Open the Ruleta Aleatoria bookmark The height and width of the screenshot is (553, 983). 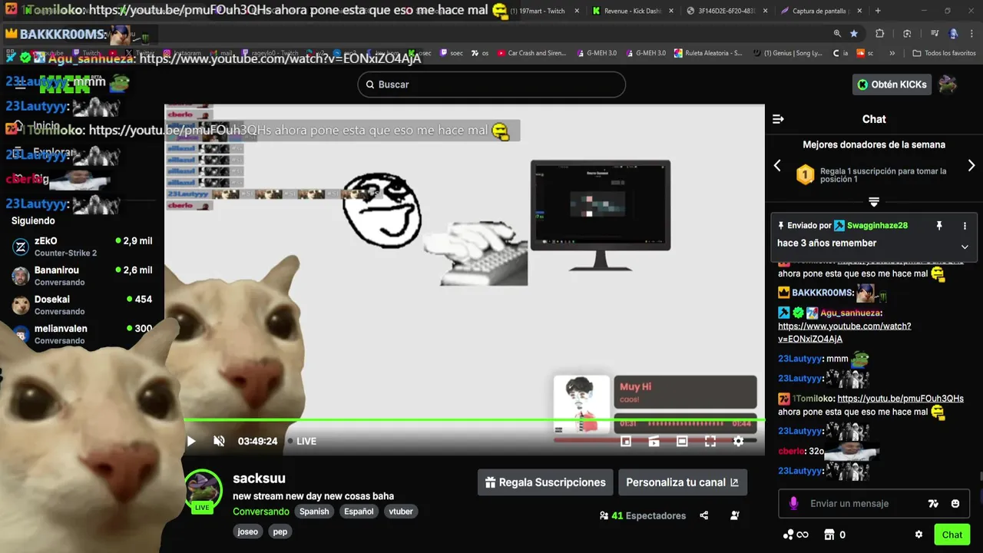pyautogui.click(x=708, y=53)
